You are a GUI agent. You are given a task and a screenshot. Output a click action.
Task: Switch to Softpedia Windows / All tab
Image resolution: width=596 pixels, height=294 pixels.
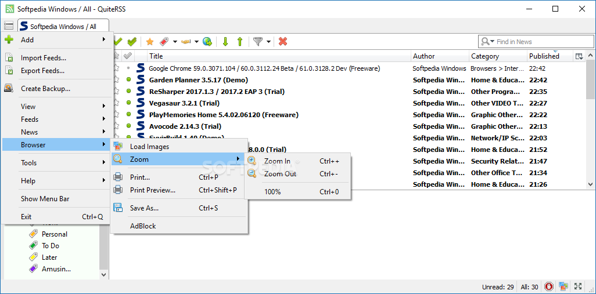63,27
